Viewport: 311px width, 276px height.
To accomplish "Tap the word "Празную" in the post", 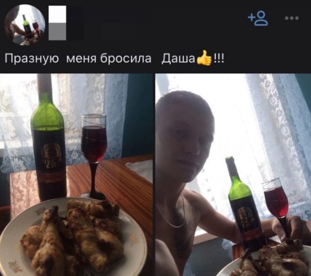I will tap(32, 59).
